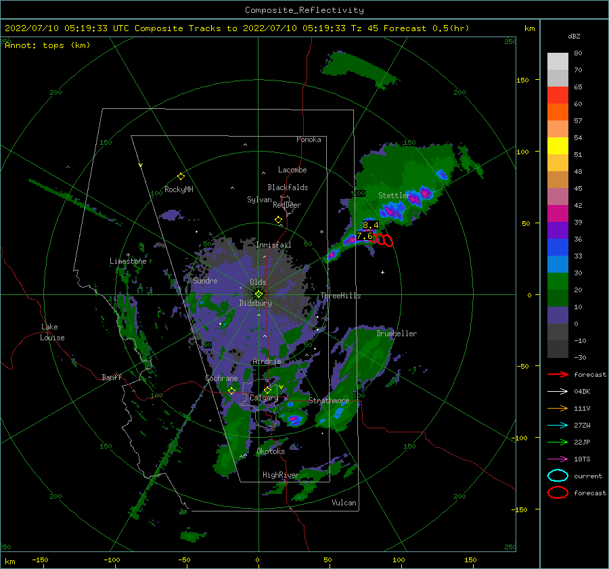Click the Lake Louise label
The height and width of the screenshot is (569, 609).
pos(52,332)
